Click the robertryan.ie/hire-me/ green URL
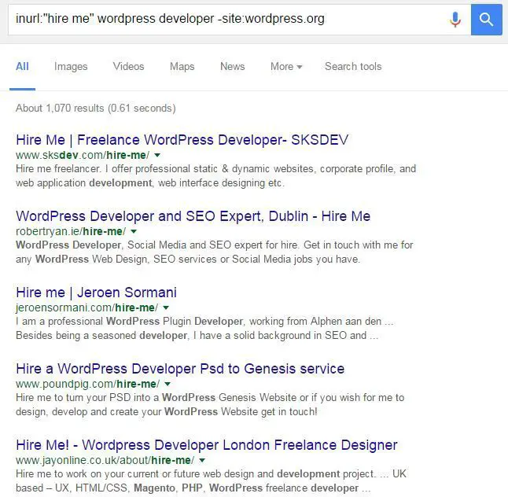The image size is (508, 497). [x=71, y=231]
